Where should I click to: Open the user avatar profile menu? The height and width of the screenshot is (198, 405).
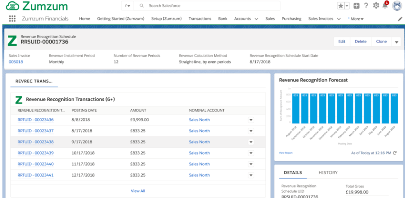point(397,6)
